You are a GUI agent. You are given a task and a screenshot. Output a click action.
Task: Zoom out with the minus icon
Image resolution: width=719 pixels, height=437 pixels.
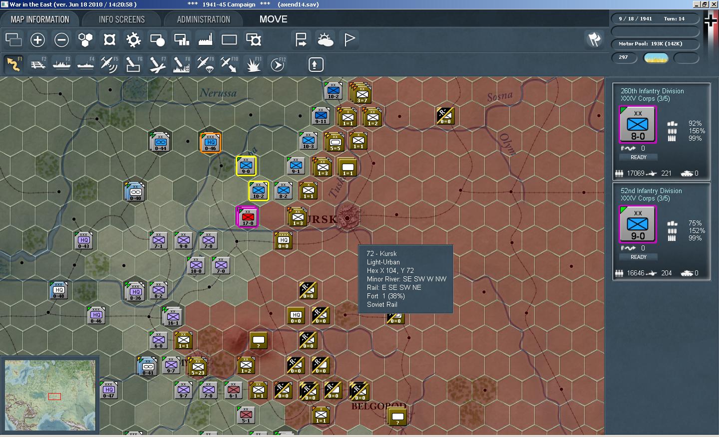coord(61,40)
